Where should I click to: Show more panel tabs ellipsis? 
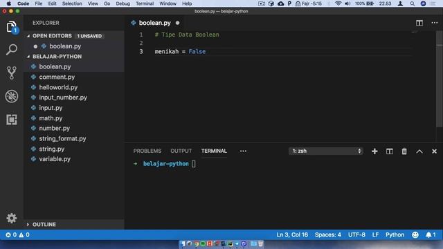[243, 151]
